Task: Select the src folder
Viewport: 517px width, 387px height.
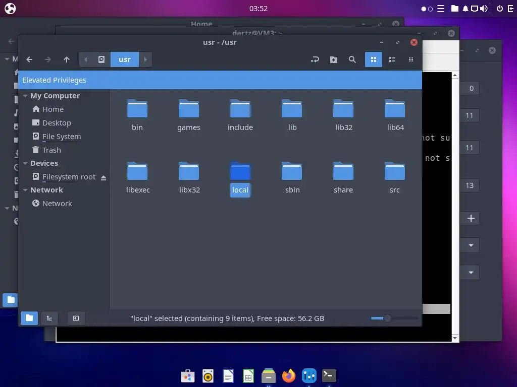Action: click(x=395, y=178)
